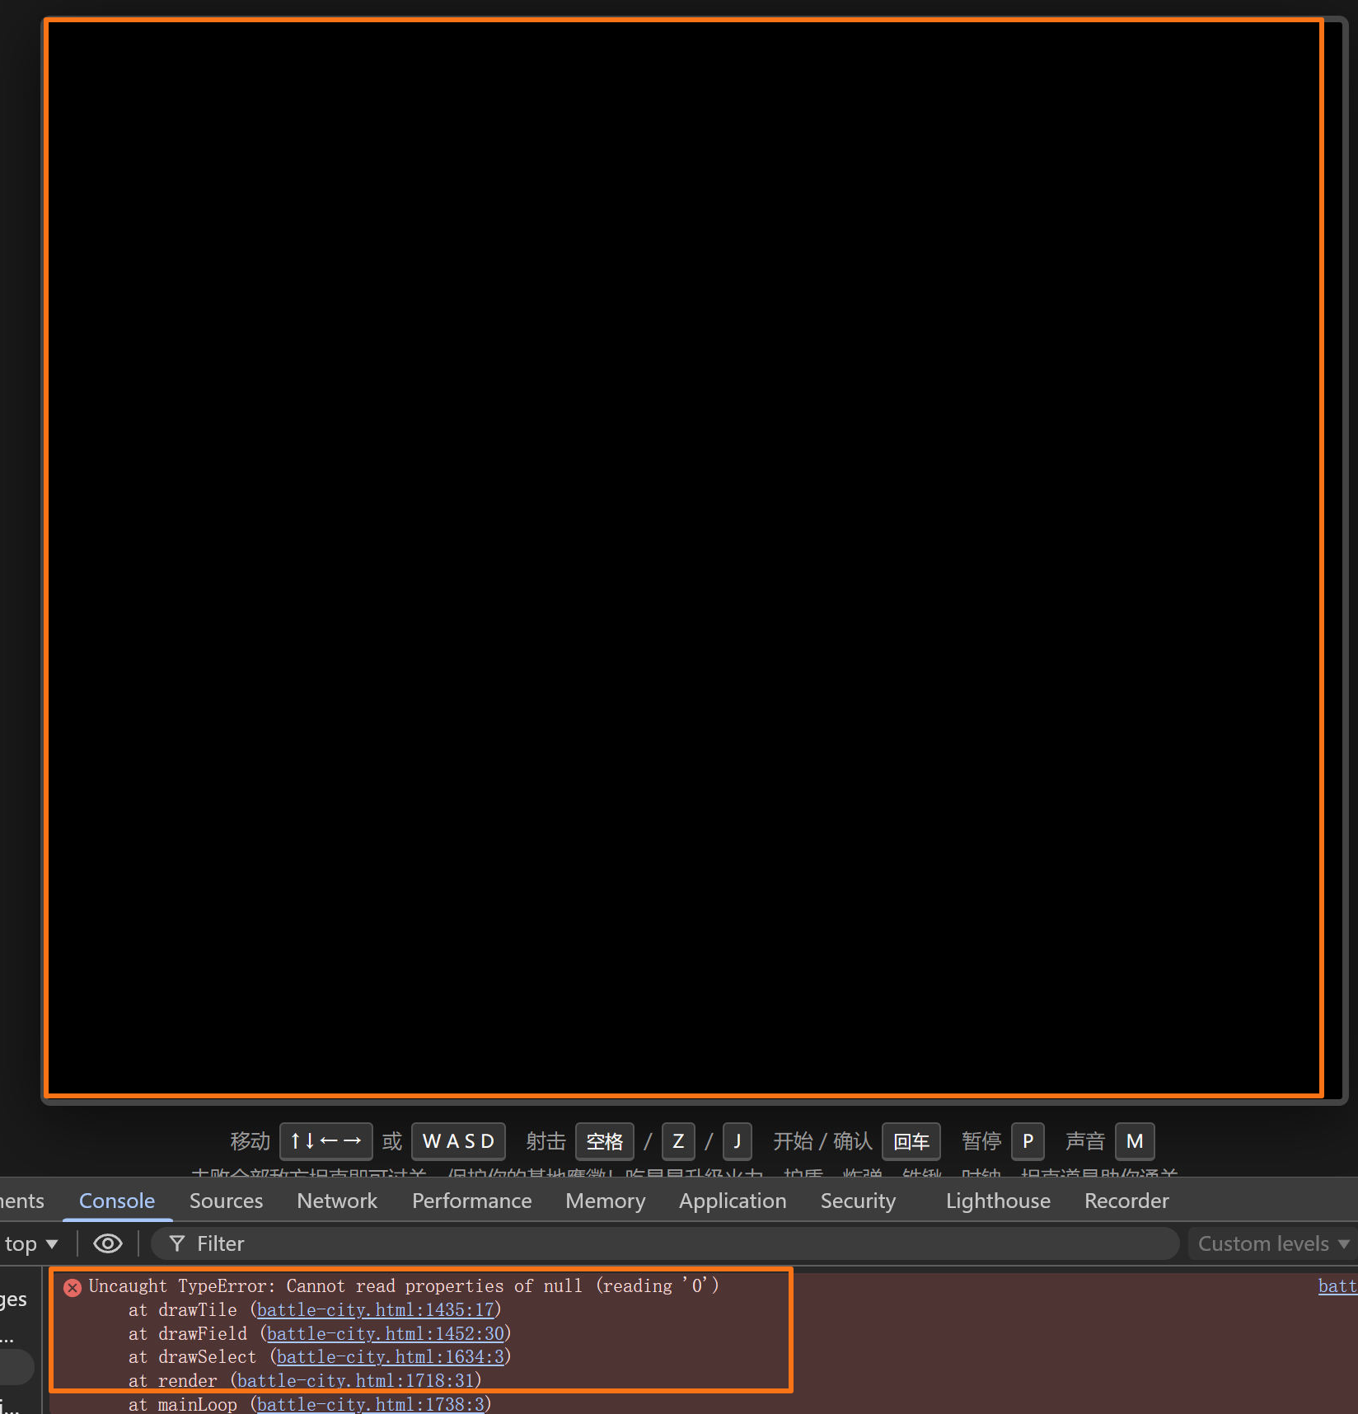Open the Network tab
This screenshot has height=1414, width=1358.
click(337, 1201)
